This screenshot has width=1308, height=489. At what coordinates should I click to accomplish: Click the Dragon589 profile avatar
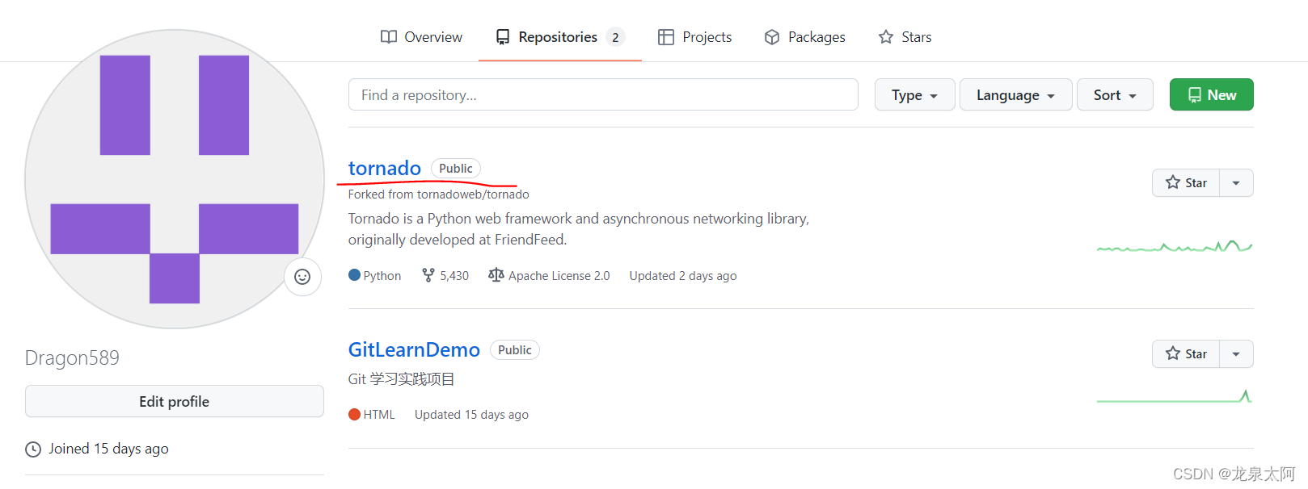point(175,179)
